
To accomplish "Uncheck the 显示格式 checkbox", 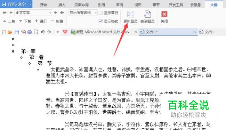I will coord(100,21).
